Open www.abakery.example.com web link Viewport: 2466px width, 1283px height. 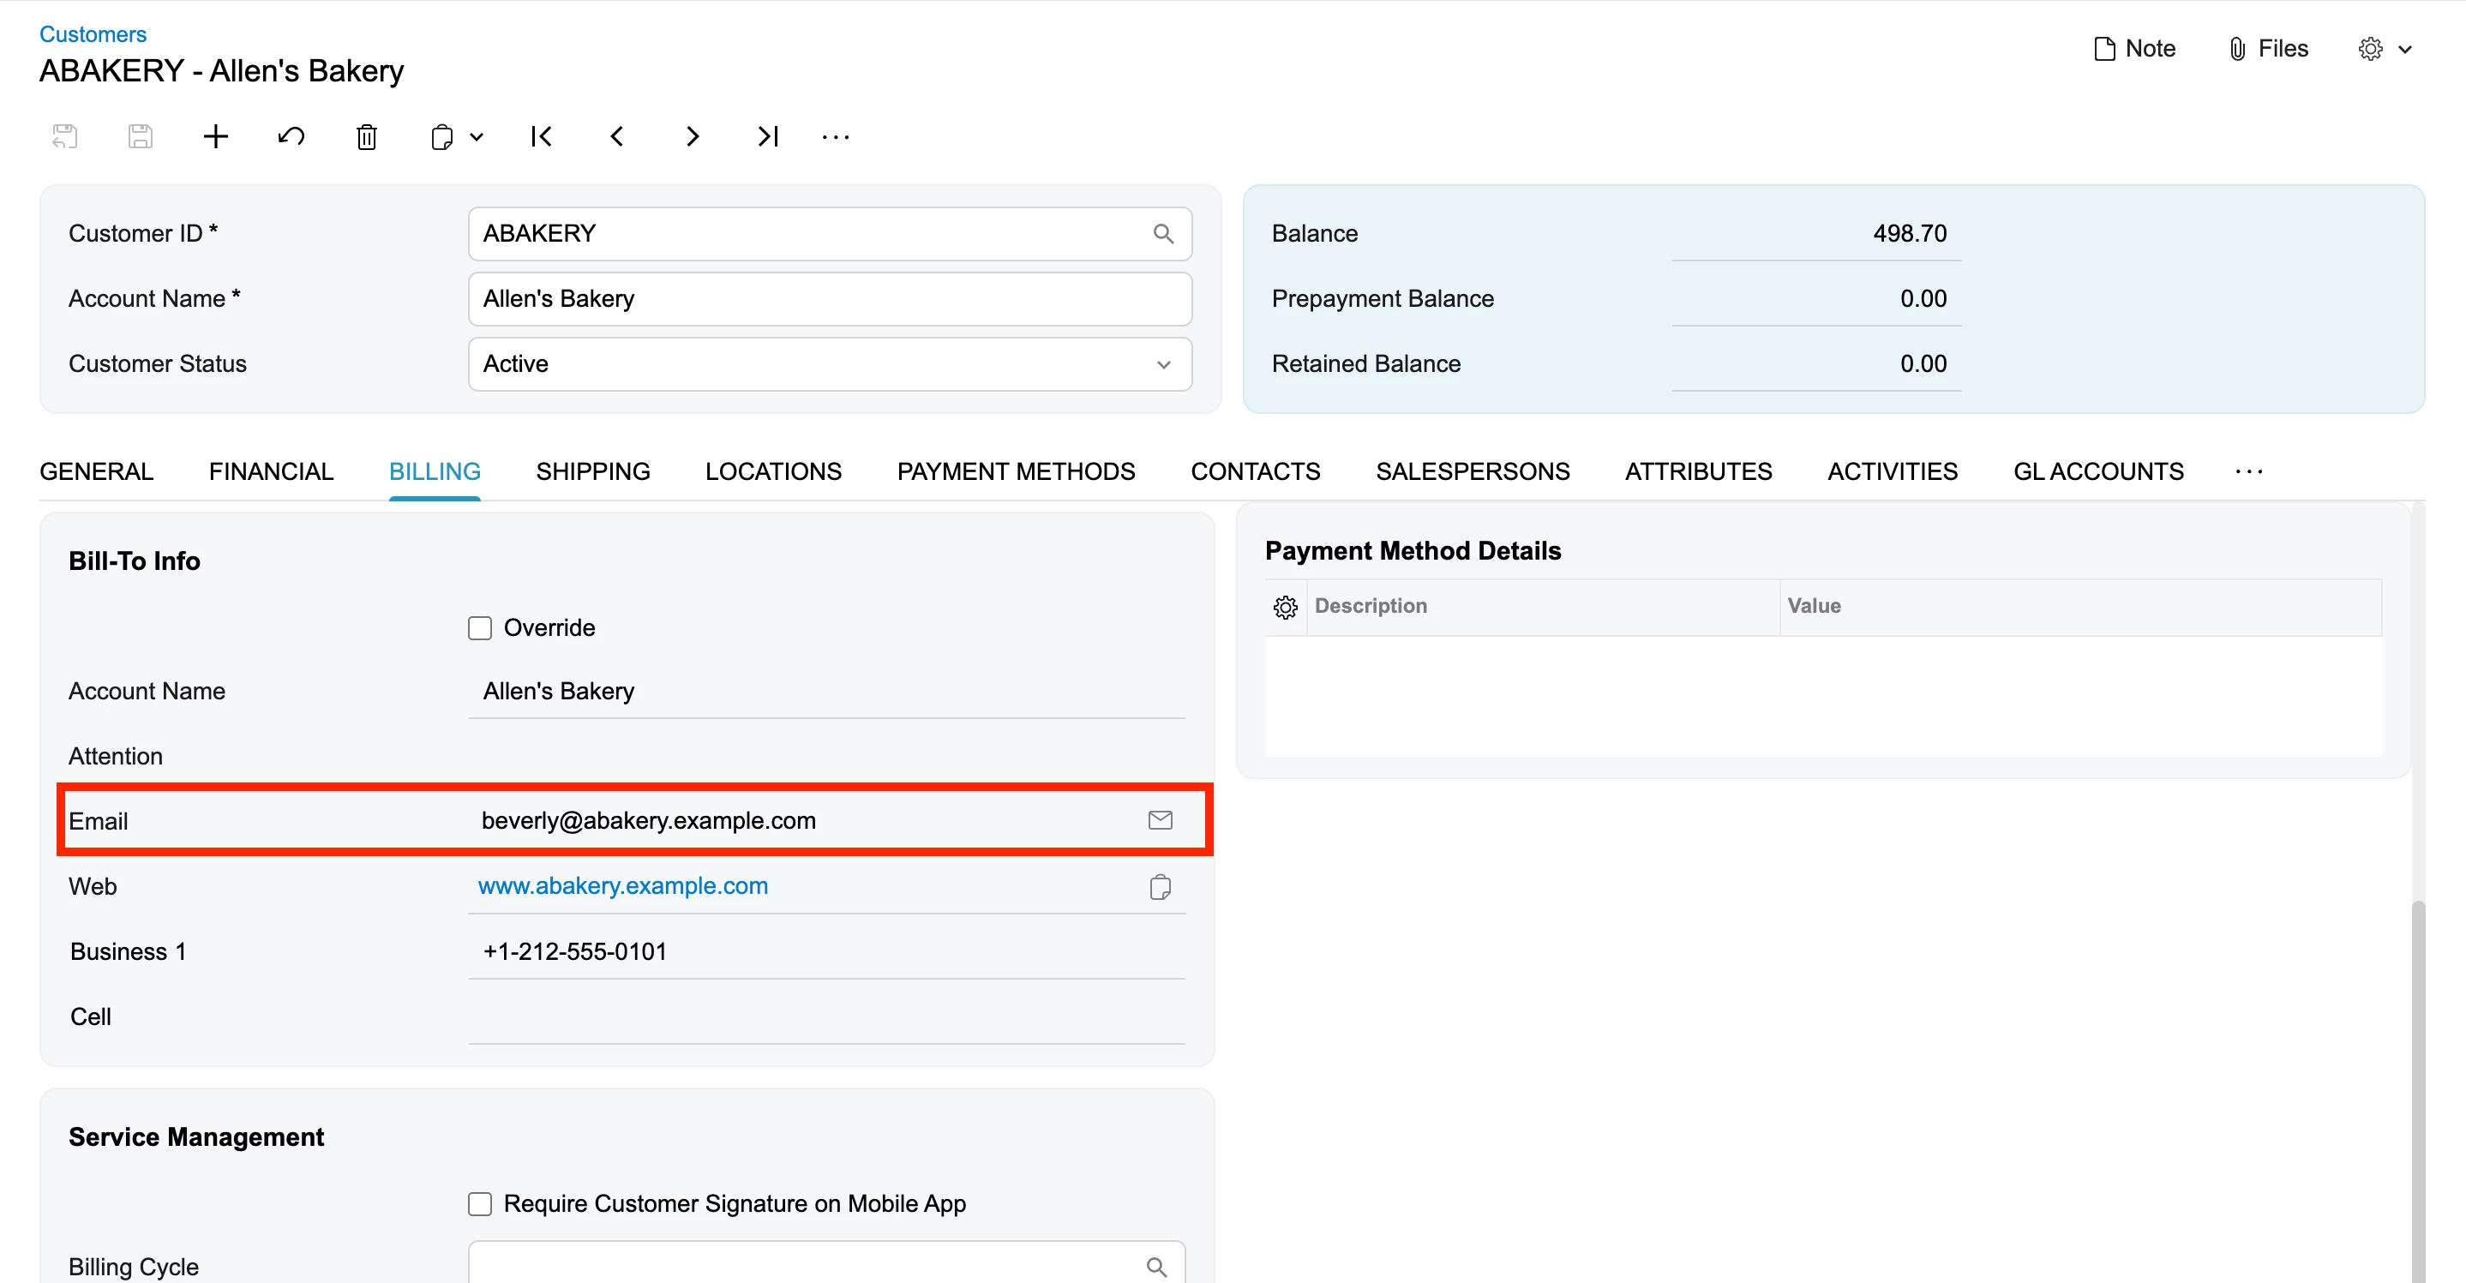coord(622,885)
